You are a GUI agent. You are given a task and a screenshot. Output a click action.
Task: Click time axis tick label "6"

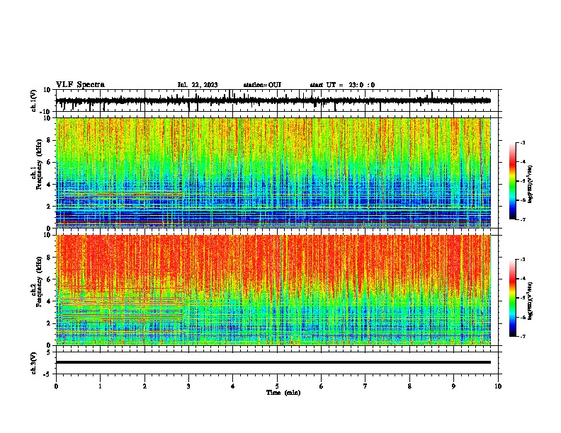coord(322,386)
